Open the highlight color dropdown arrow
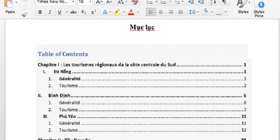This screenshot has height=140, width=280. (x=124, y=12)
